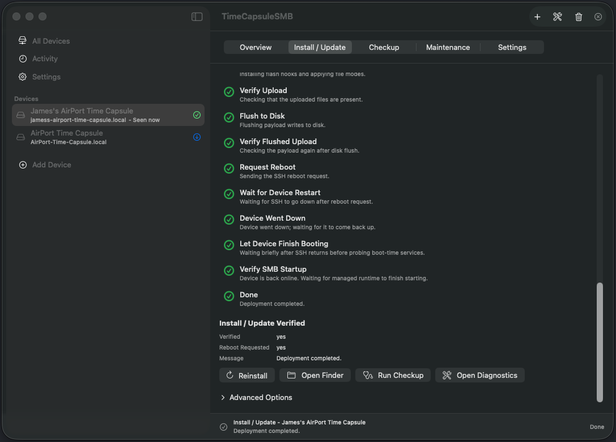This screenshot has width=616, height=442.
Task: Click the Request Reboot checkmark icon
Action: click(x=229, y=169)
